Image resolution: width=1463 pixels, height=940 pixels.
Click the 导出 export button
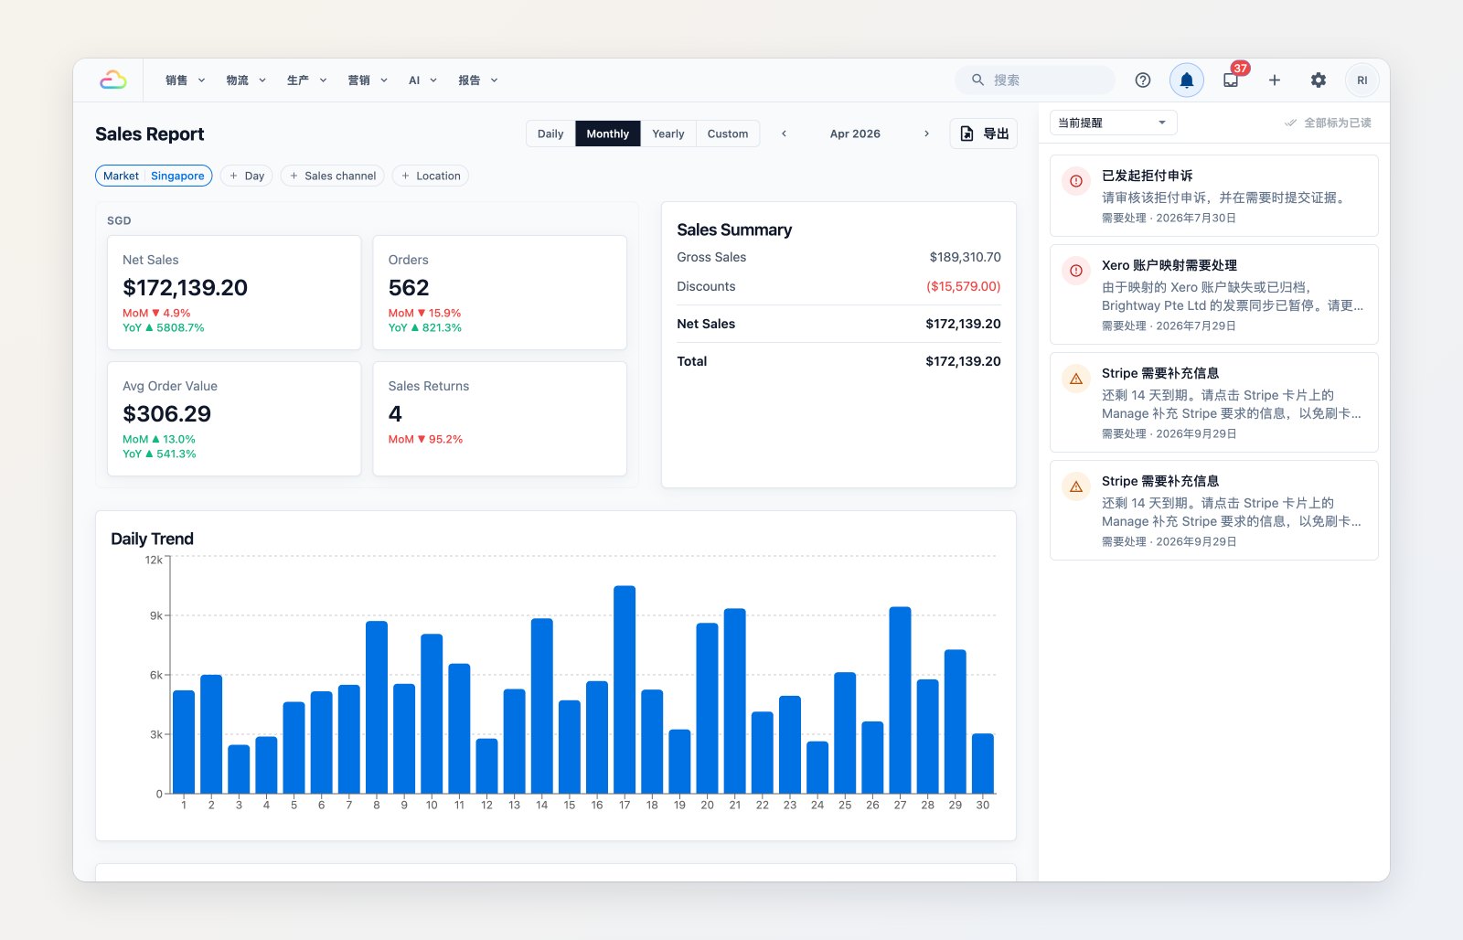coord(984,134)
